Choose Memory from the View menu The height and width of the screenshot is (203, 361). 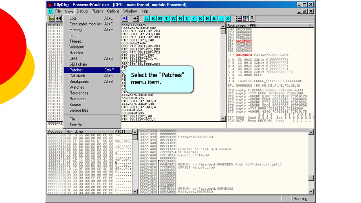pyautogui.click(x=92, y=30)
